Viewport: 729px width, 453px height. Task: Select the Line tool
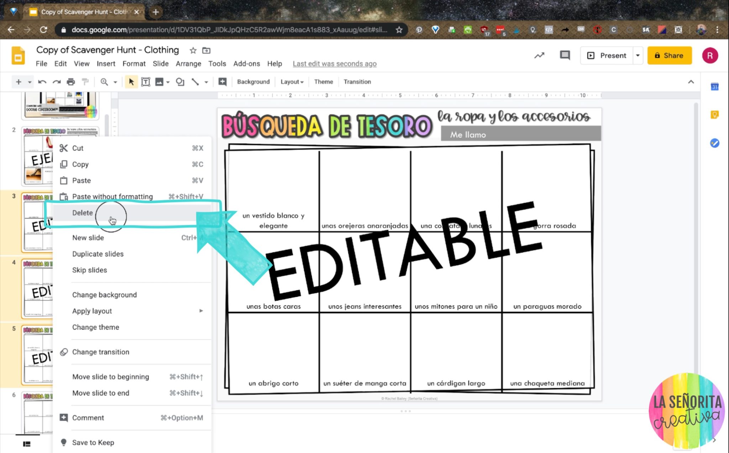click(x=195, y=81)
